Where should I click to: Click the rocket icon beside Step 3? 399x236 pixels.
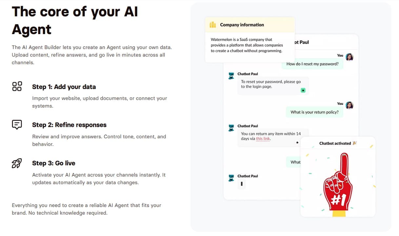tap(17, 163)
